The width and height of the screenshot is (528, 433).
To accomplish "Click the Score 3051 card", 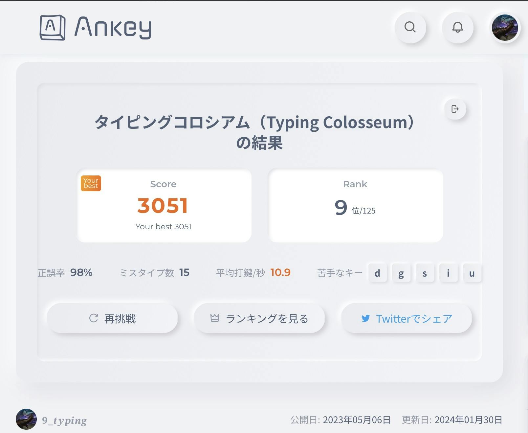I will pos(164,206).
